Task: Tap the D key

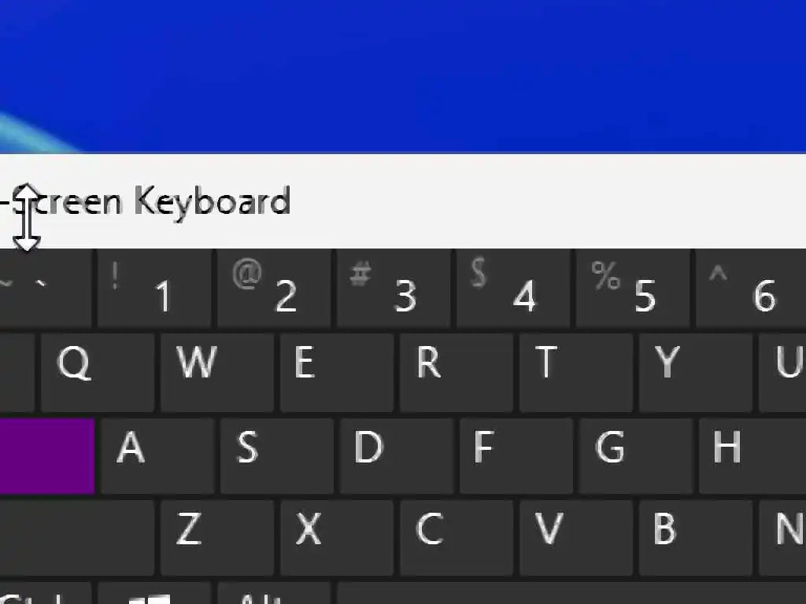Action: (x=397, y=456)
